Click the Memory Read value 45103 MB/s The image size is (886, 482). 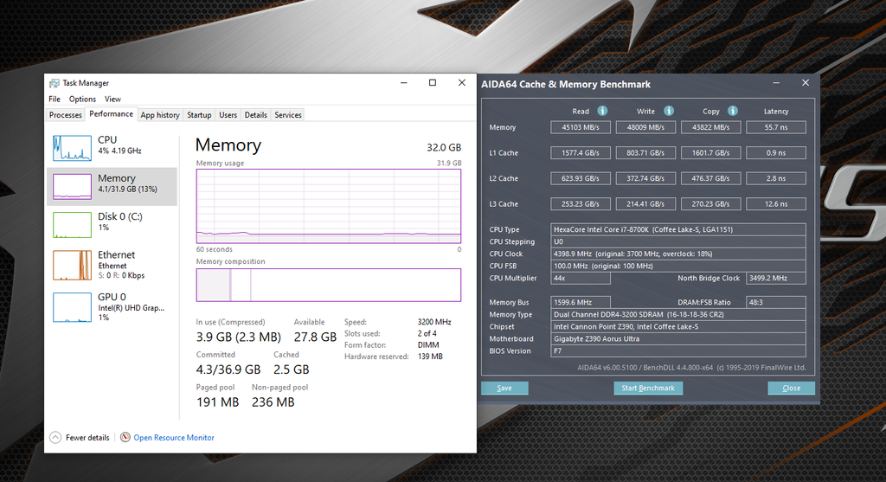pos(581,127)
